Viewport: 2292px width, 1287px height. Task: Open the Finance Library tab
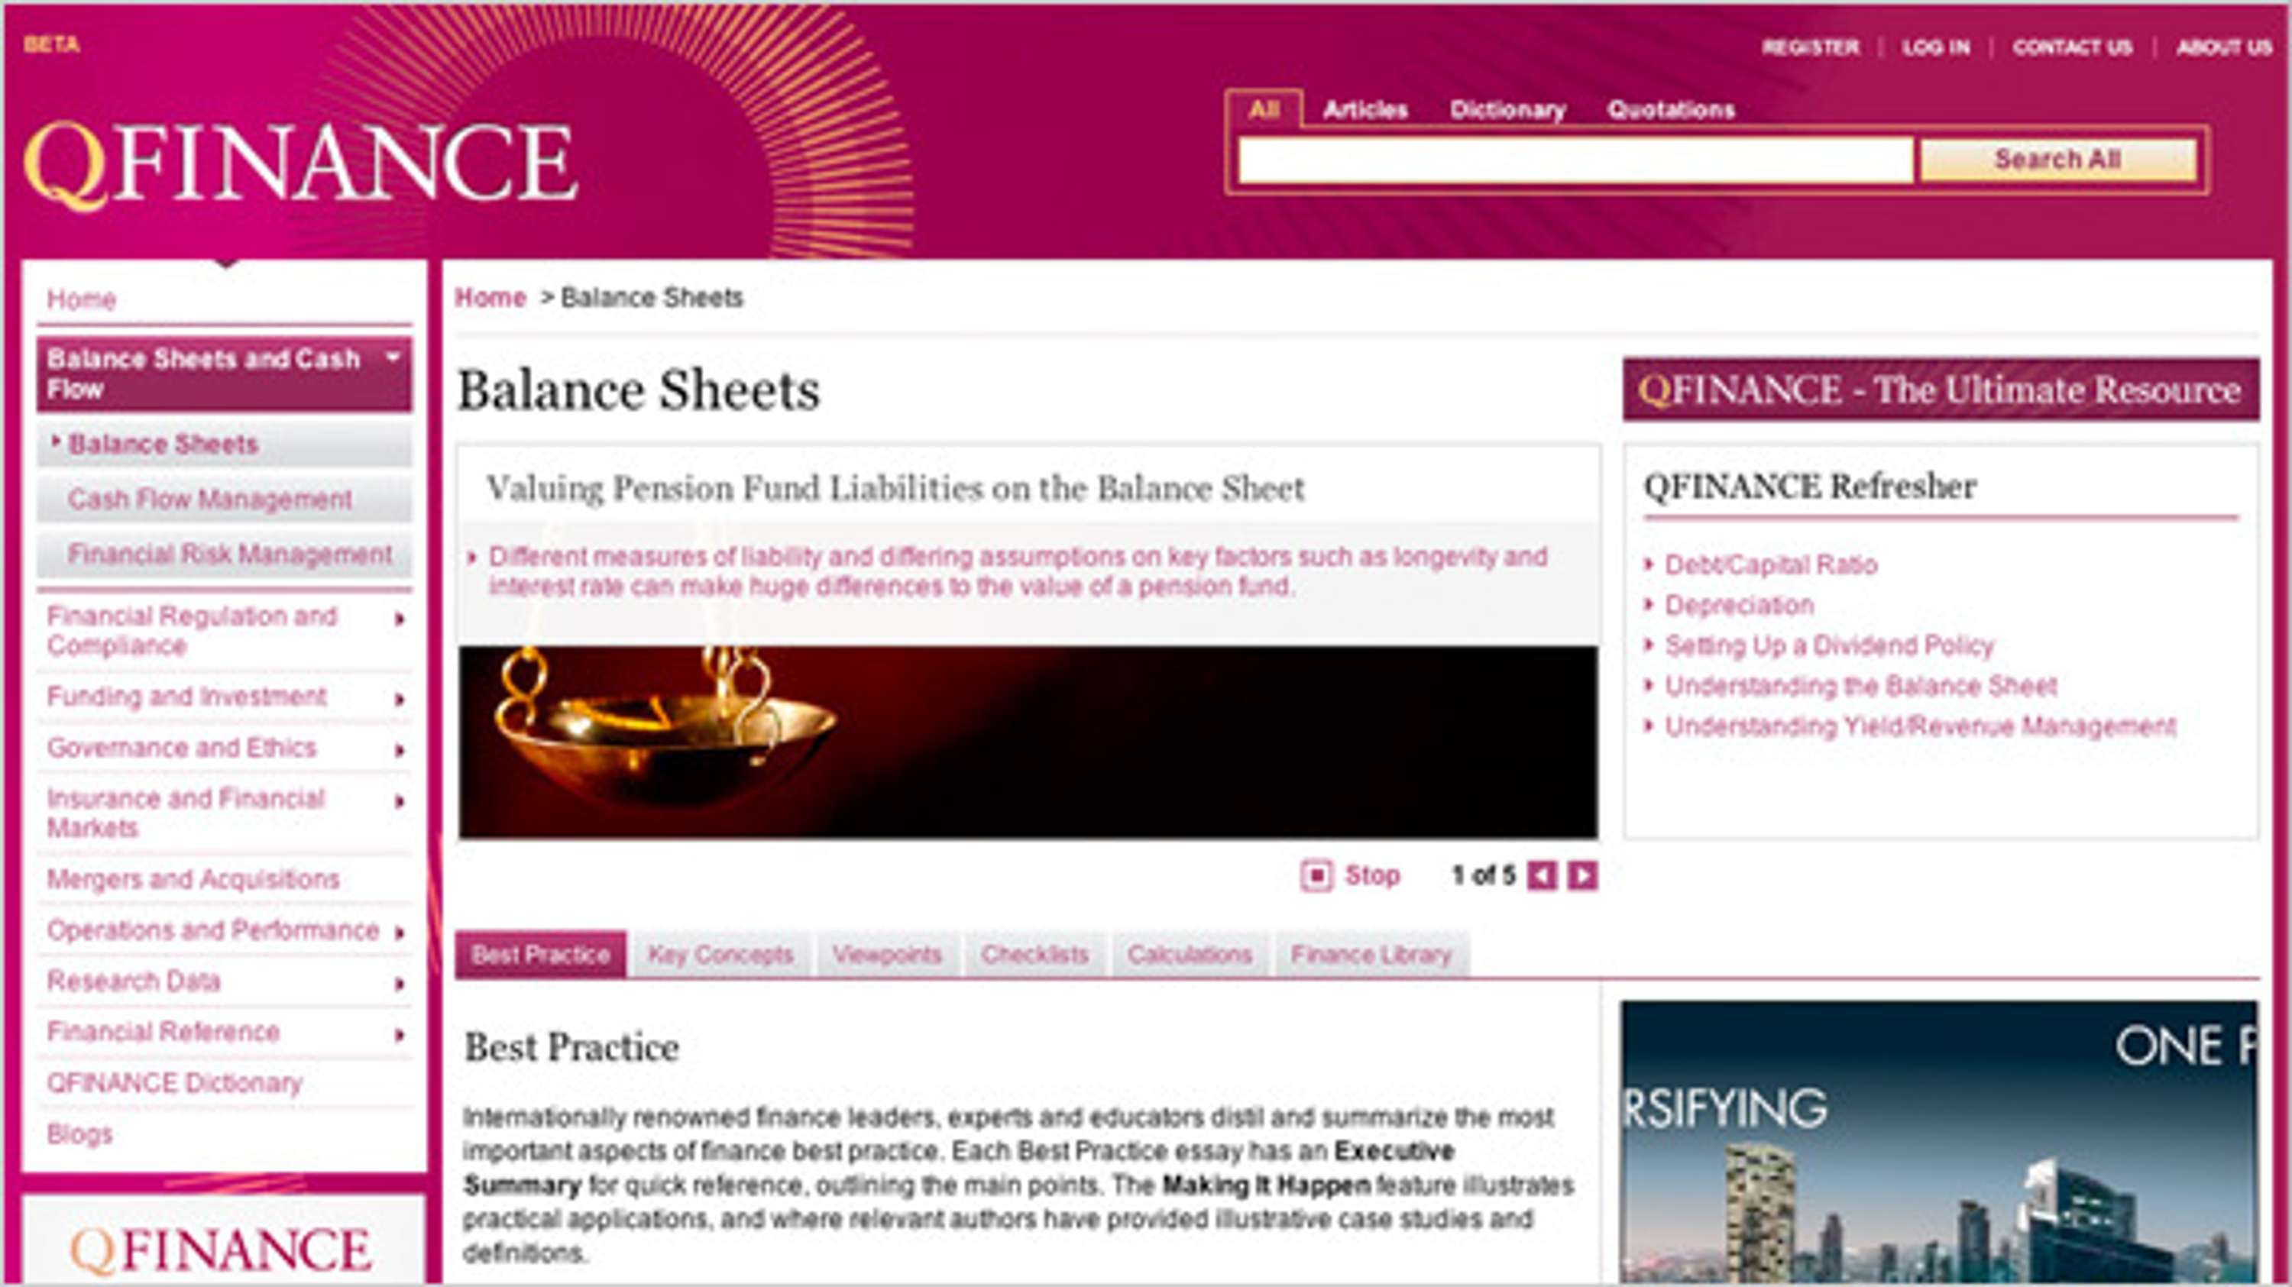1371,954
